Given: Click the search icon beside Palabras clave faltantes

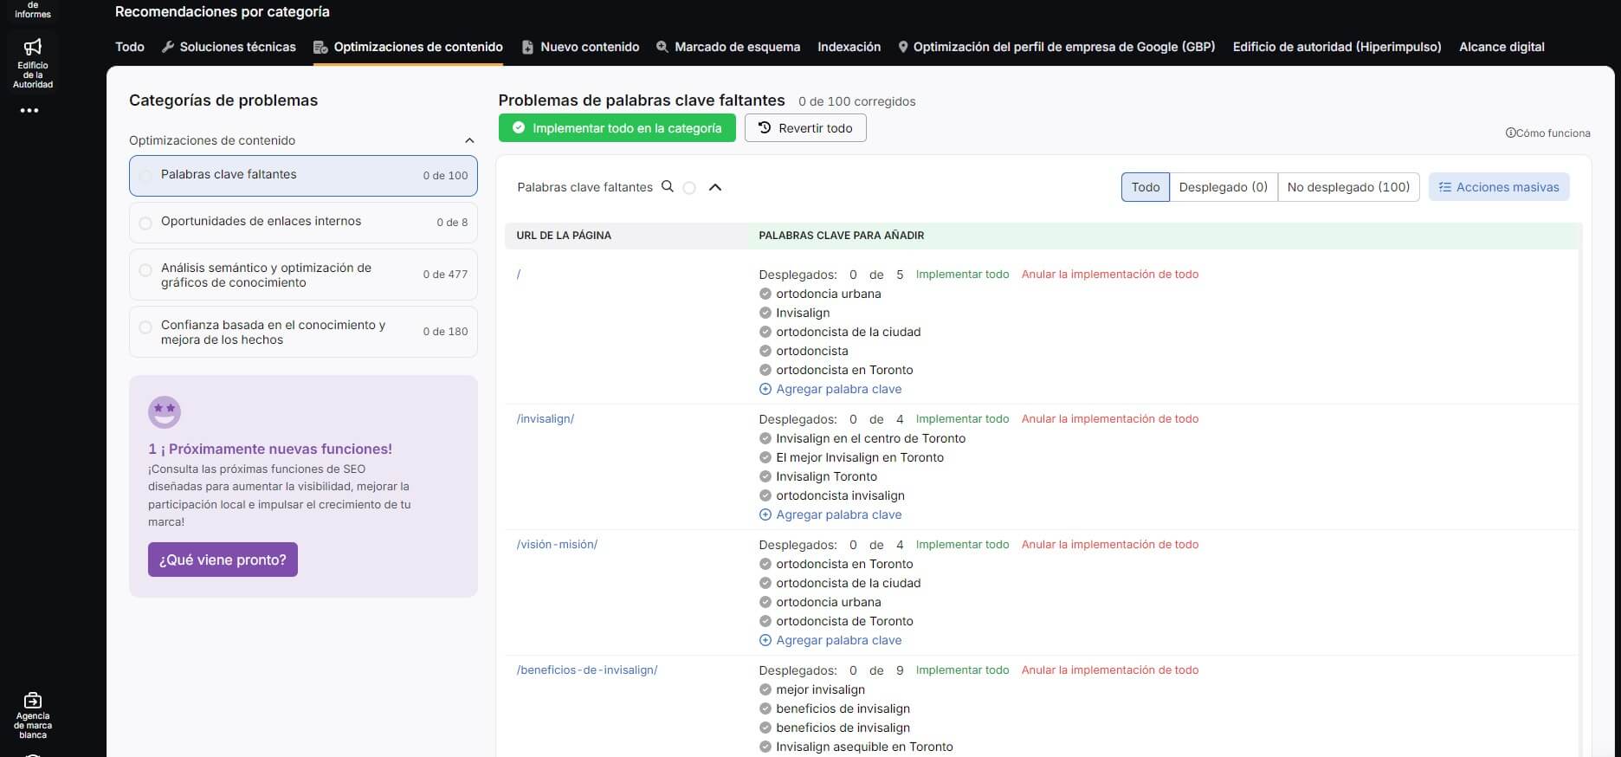Looking at the screenshot, I should (668, 186).
